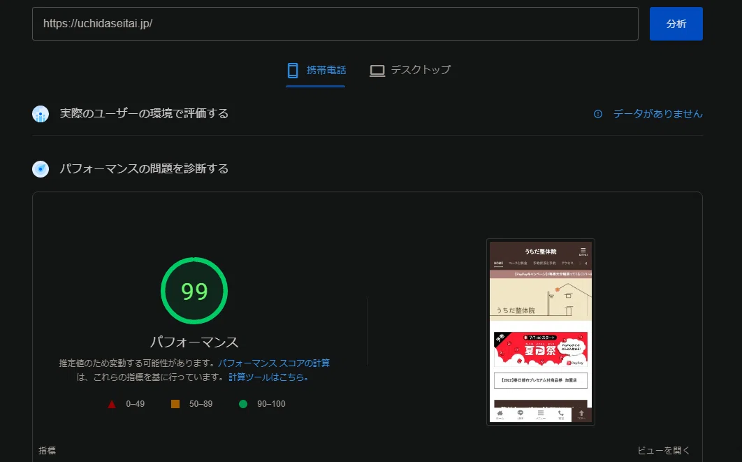Screen dimensions: 742x462
Task: Click the mobile page screenshot thumbnail
Action: pyautogui.click(x=540, y=332)
